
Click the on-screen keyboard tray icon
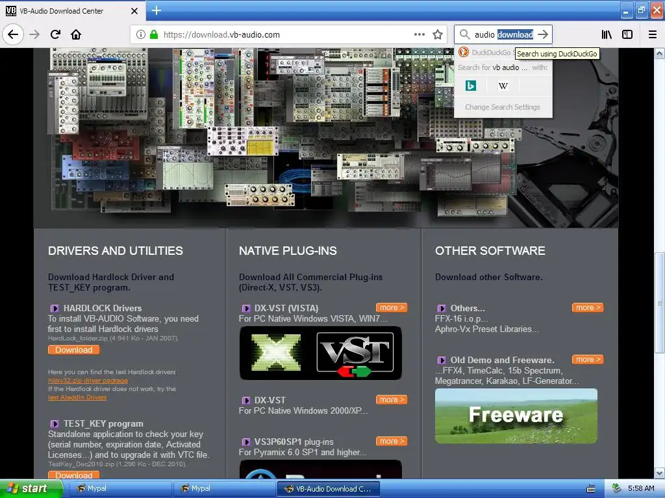[590, 489]
